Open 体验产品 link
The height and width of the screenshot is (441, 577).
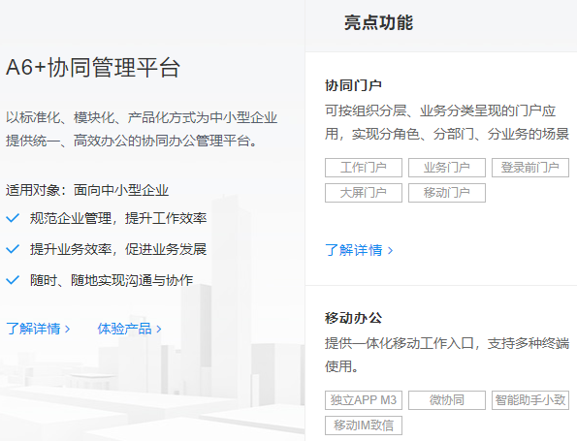[129, 329]
